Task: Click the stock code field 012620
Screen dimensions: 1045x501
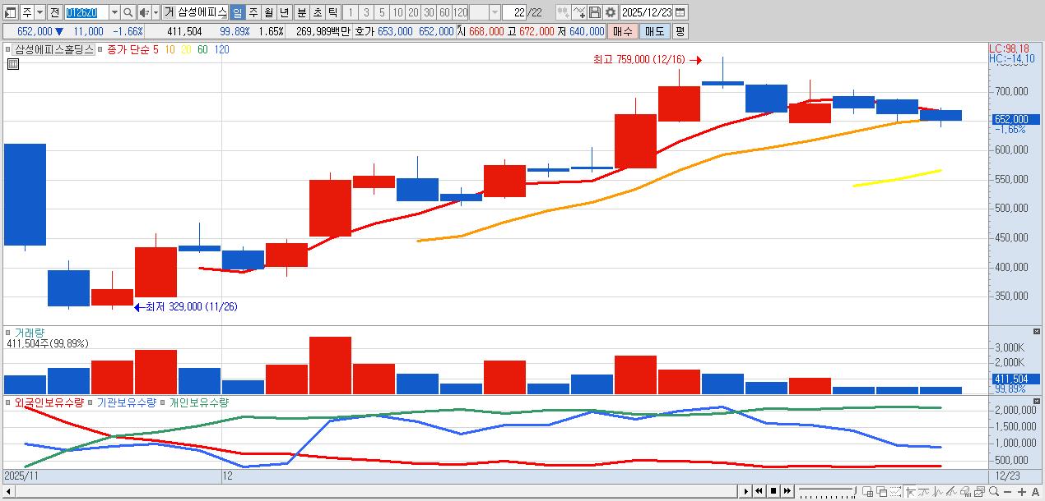Action: pos(86,12)
